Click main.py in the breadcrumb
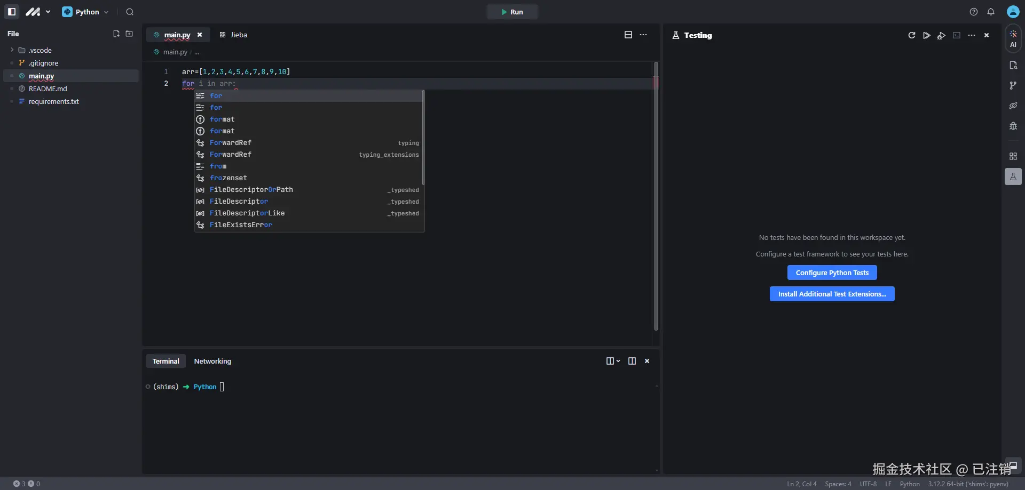 click(x=175, y=52)
